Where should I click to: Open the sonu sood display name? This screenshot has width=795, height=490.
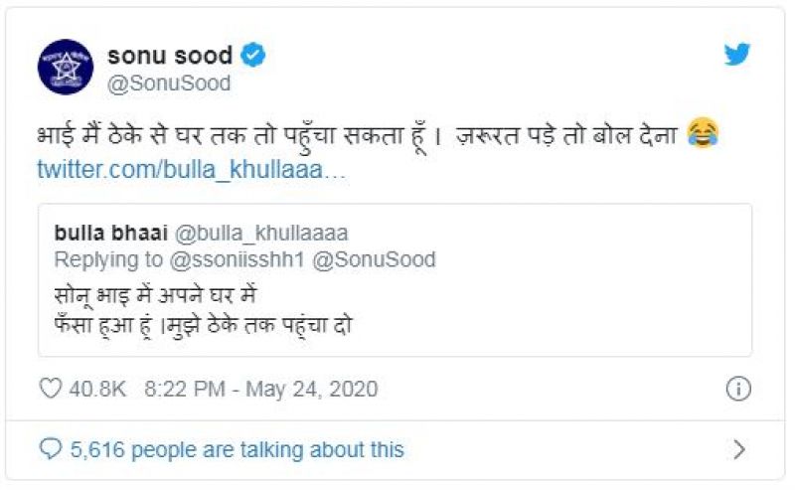pos(169,55)
